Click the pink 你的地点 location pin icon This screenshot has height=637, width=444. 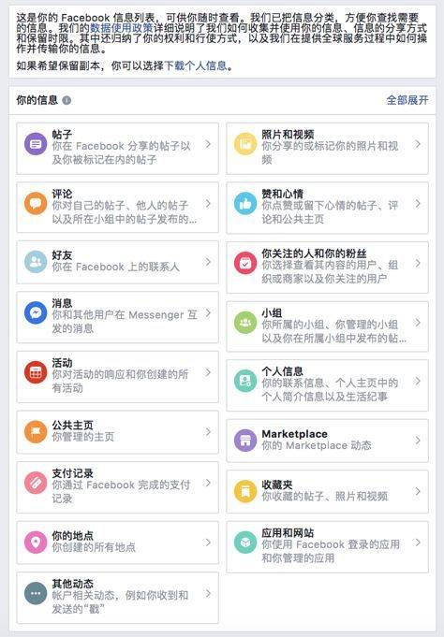(x=36, y=542)
